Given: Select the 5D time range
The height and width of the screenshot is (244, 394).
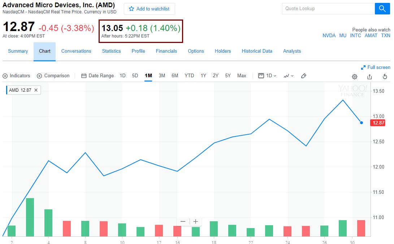Looking at the screenshot, I should pos(135,76).
